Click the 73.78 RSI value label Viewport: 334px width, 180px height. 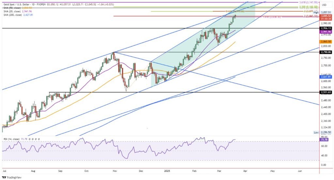324,140
